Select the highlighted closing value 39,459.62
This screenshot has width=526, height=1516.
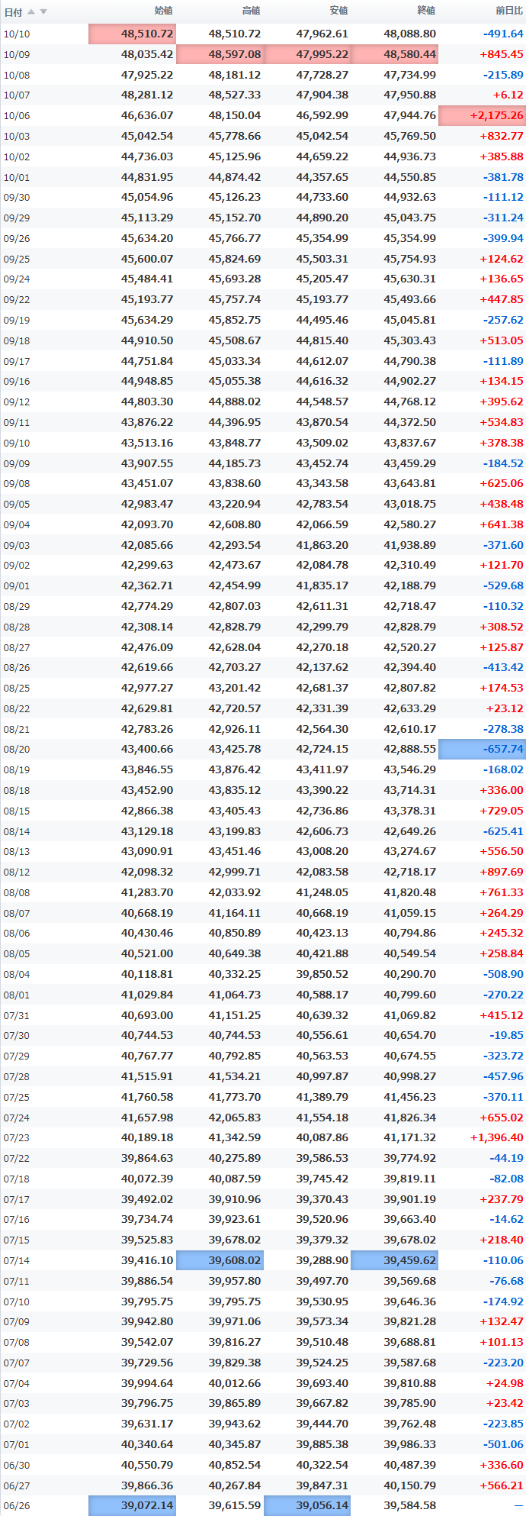tap(395, 1260)
